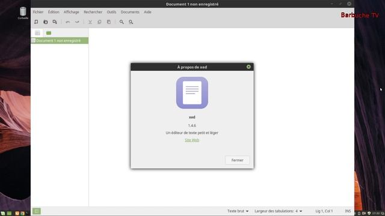The width and height of the screenshot is (385, 216).
Task: Click the shield update manager tray icon
Action: point(369,214)
